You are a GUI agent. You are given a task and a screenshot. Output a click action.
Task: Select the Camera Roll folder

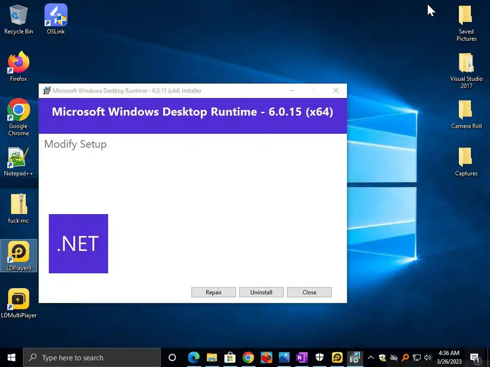pos(466,115)
